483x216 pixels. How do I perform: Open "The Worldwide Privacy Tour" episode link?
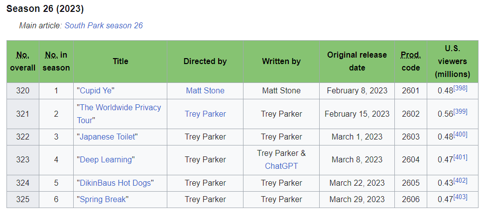point(120,108)
